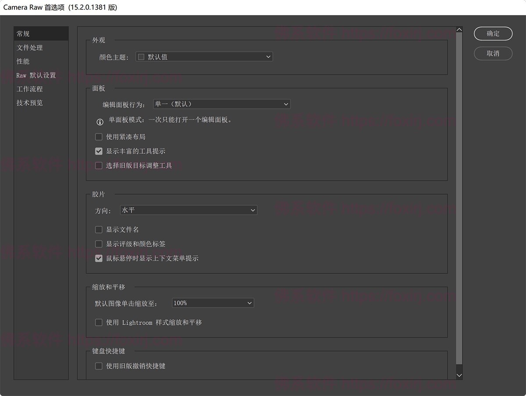Uncheck 显示丰富的工具提示 option

(99, 151)
